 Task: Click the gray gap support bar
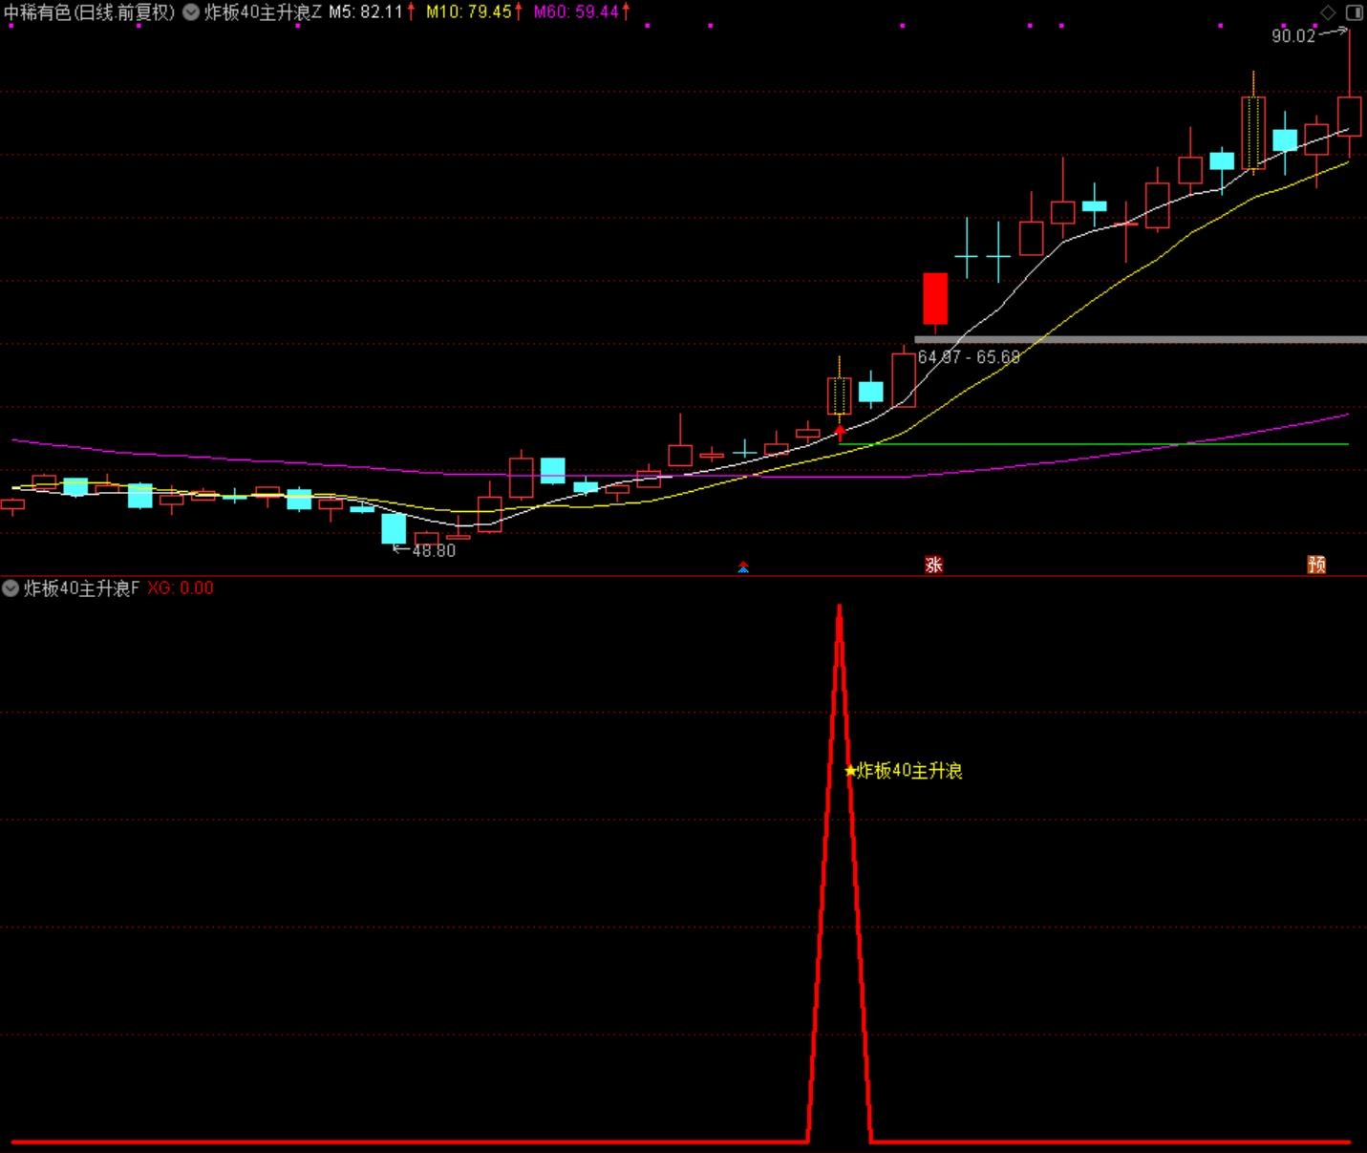(1141, 339)
